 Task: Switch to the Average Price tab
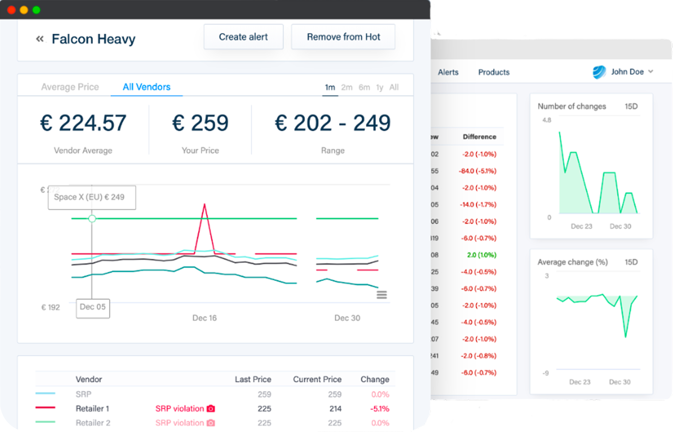[x=70, y=87]
